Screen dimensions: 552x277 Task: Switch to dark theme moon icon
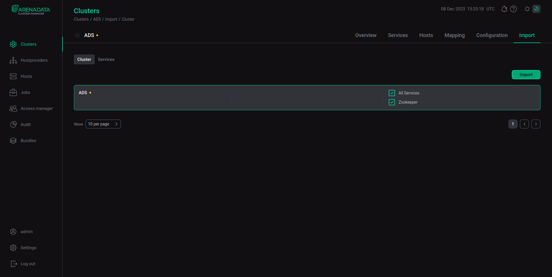tap(536, 9)
